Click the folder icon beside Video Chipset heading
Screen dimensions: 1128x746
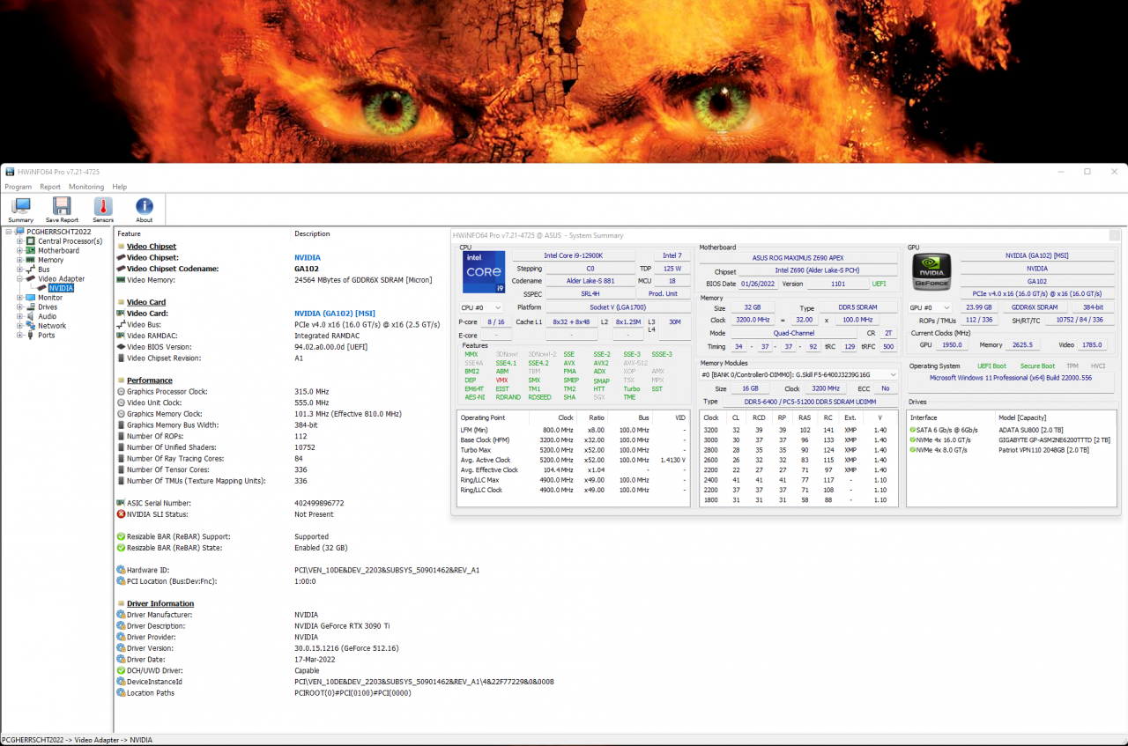(x=121, y=247)
